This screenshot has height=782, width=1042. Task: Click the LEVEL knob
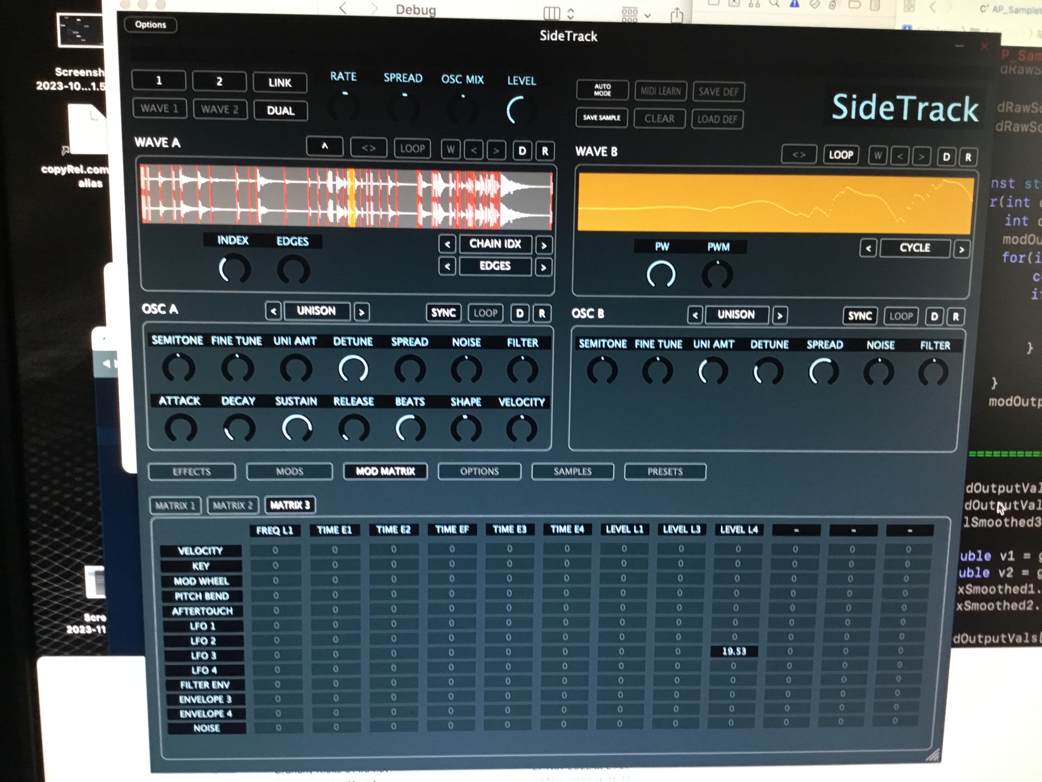tap(521, 110)
